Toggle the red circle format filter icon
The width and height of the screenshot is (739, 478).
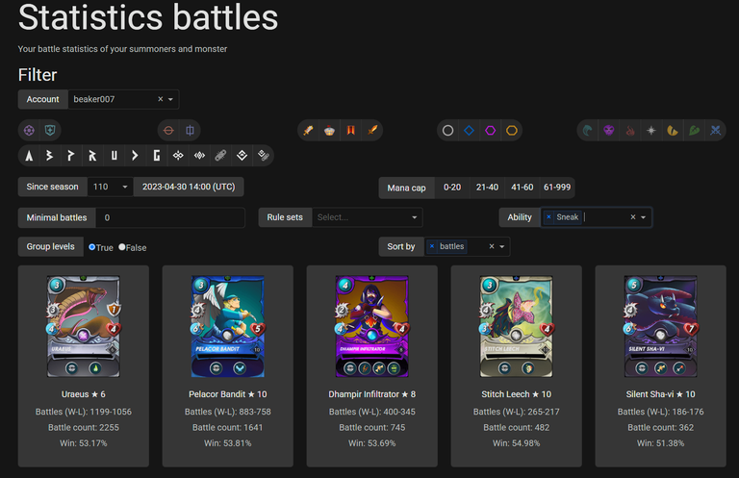pos(168,131)
